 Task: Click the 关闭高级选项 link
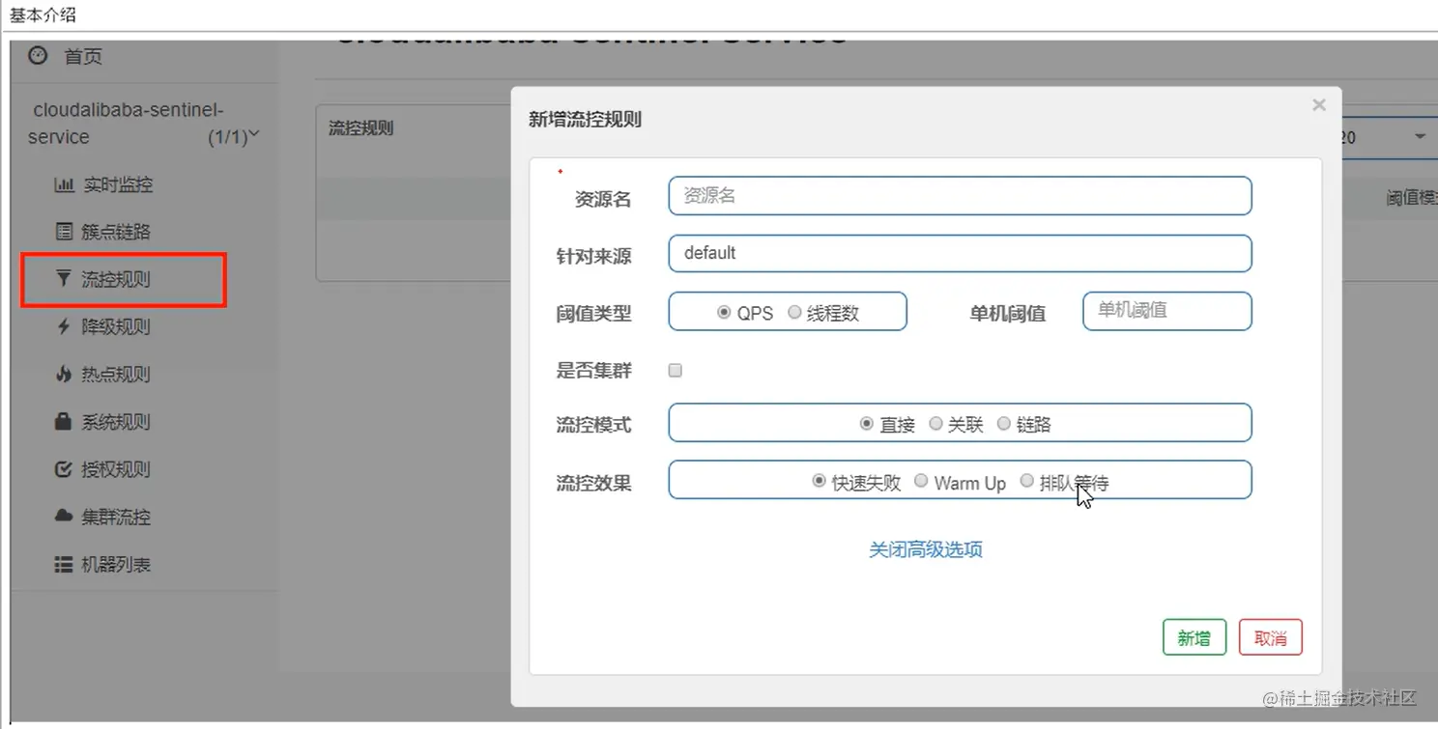point(926,549)
